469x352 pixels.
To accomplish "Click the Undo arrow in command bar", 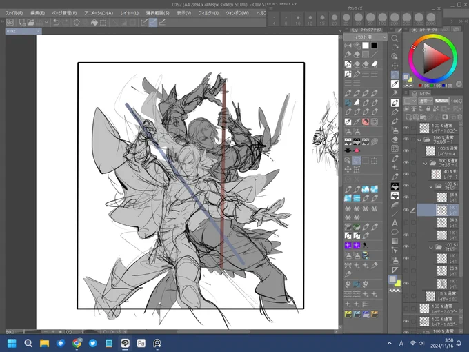I will [57, 23].
